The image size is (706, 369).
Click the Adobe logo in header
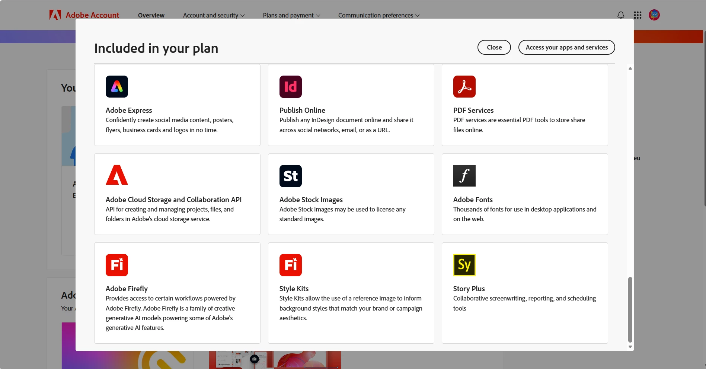coord(55,15)
